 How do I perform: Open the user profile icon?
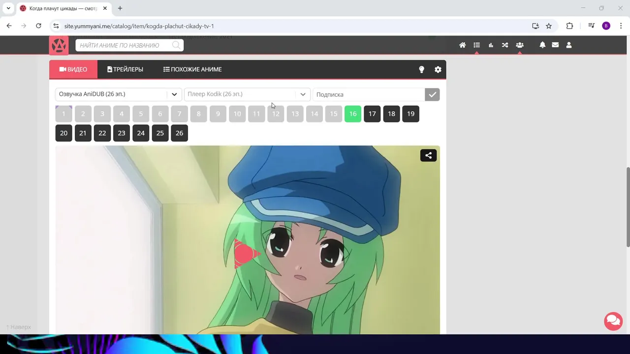click(569, 45)
